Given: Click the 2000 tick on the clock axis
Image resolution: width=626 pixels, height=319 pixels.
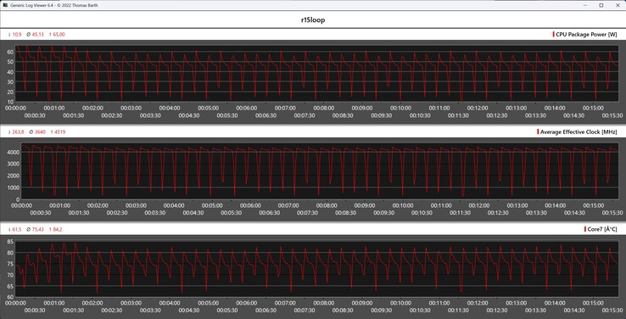Looking at the screenshot, I should coord(14,176).
